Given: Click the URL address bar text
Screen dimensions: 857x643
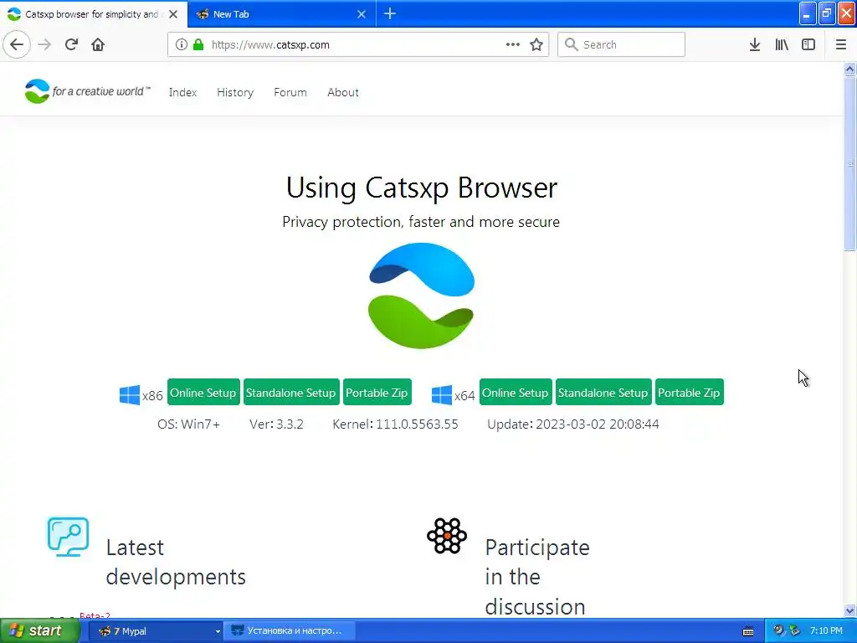Looking at the screenshot, I should pos(270,45).
